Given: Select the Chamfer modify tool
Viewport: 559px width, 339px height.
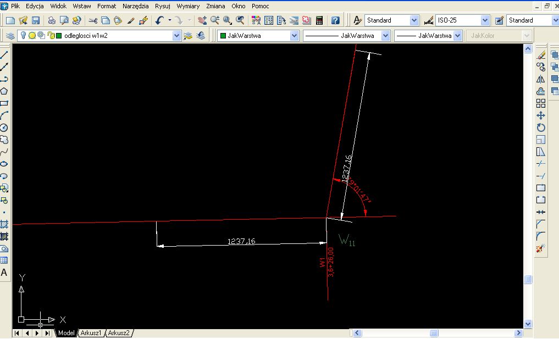Looking at the screenshot, I should tap(541, 224).
